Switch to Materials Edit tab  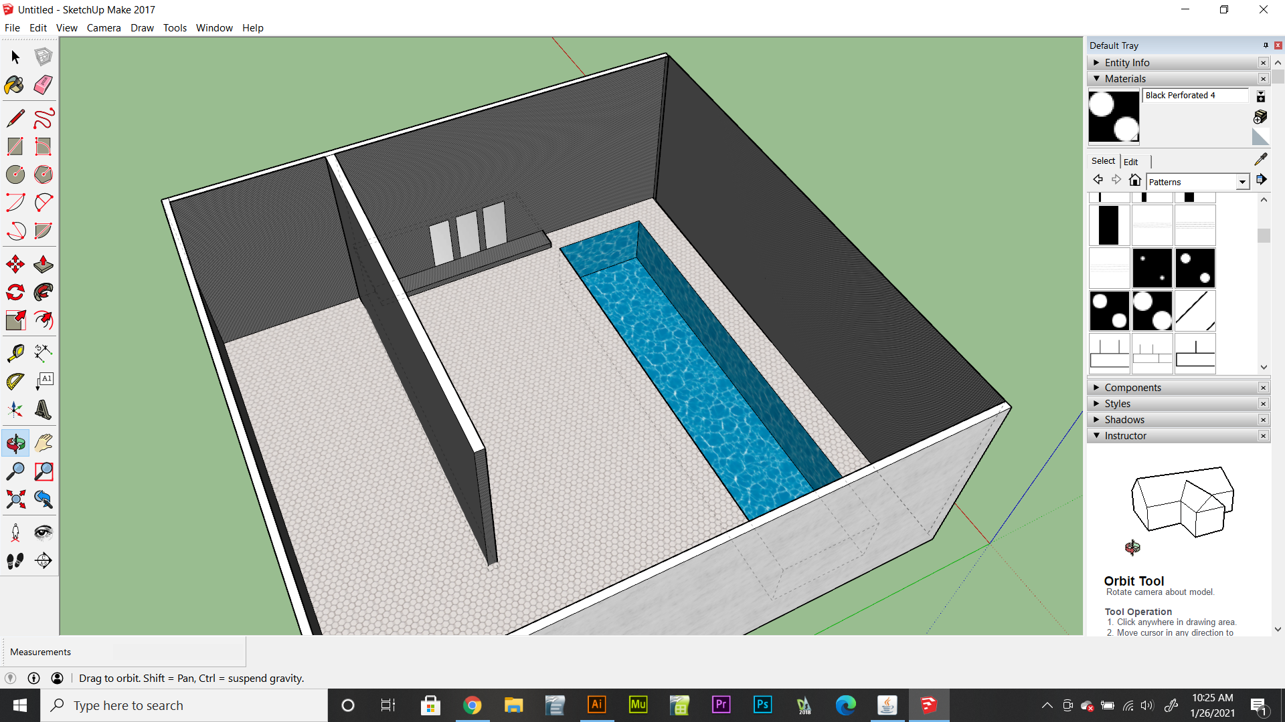point(1131,162)
